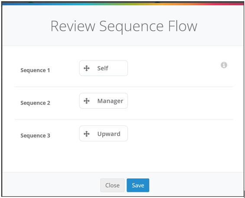245x198 pixels.
Task: Click the move handle icon beside Upward
Action: (x=87, y=134)
